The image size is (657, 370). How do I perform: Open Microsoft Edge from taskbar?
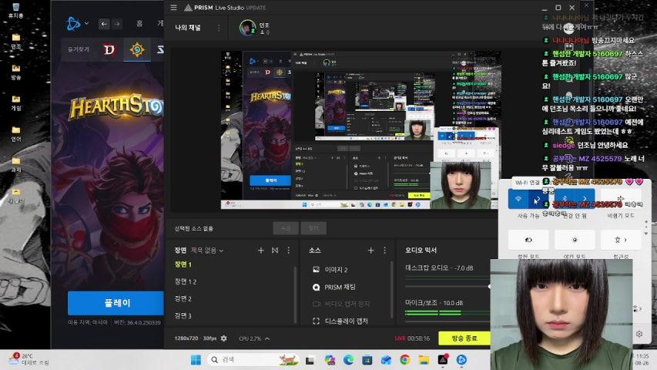click(x=349, y=360)
